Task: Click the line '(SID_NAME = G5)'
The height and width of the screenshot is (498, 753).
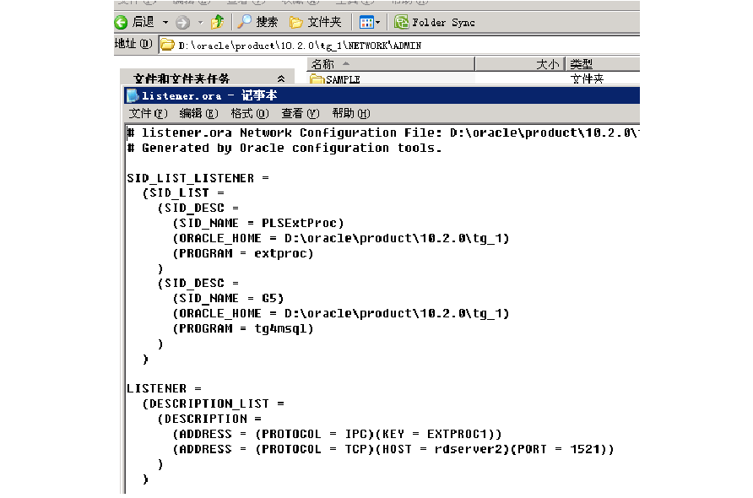Action: 228,298
